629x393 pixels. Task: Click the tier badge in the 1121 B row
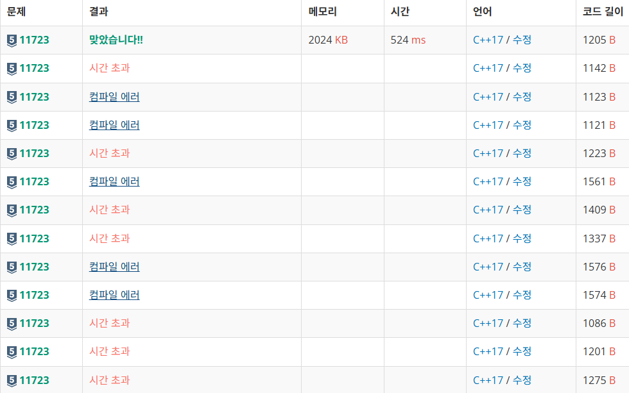pos(12,126)
